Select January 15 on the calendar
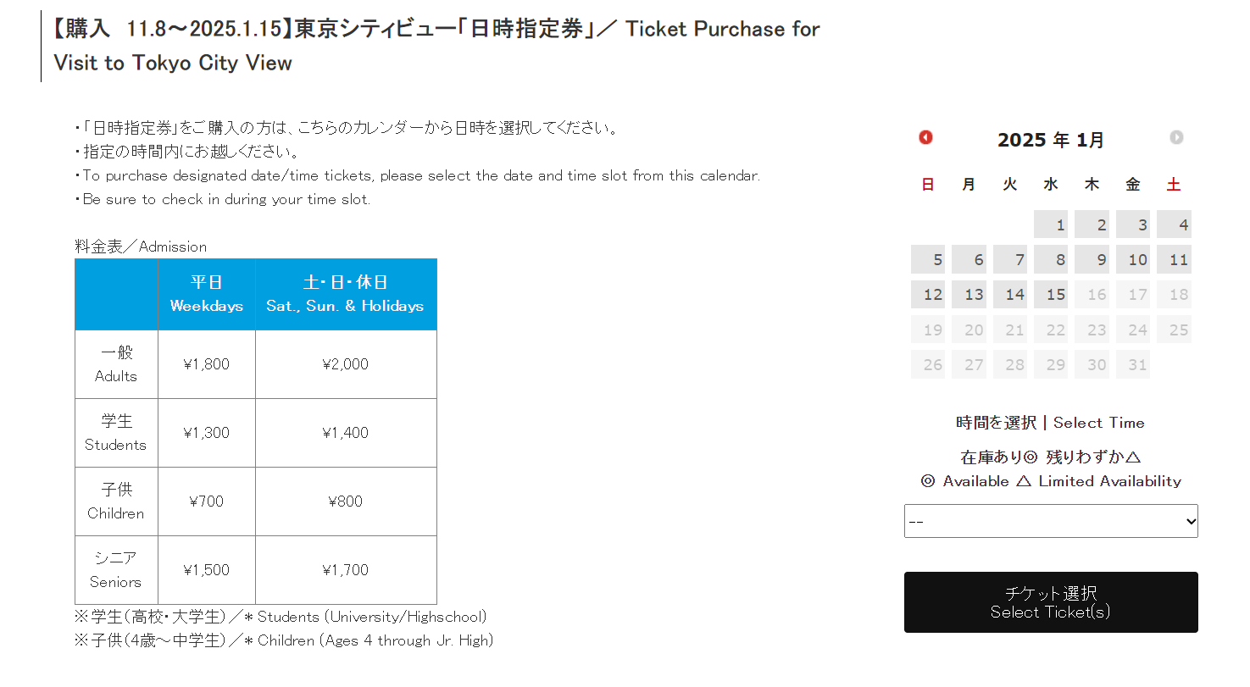1250x687 pixels. point(1051,295)
